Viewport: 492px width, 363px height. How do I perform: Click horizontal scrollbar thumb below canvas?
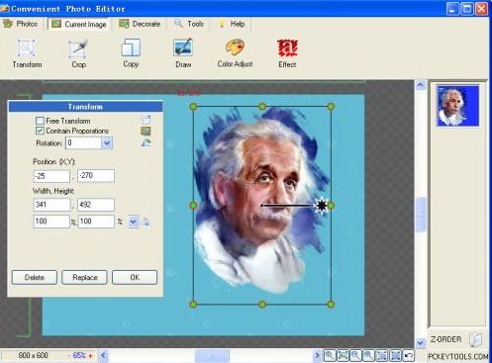tap(212, 356)
